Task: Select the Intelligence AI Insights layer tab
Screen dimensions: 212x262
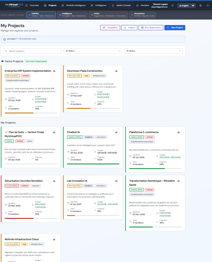Action: (72, 15)
